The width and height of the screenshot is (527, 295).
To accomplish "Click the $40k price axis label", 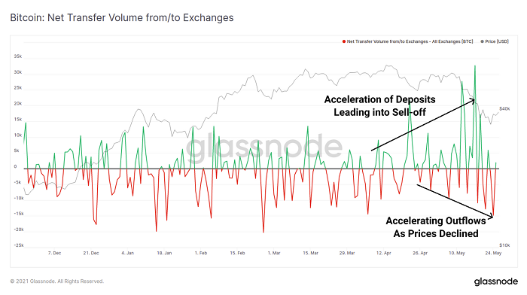I will (x=504, y=109).
